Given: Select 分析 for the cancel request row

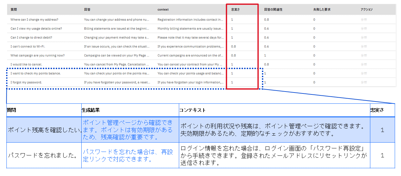Looking at the screenshot, I should [364, 65].
